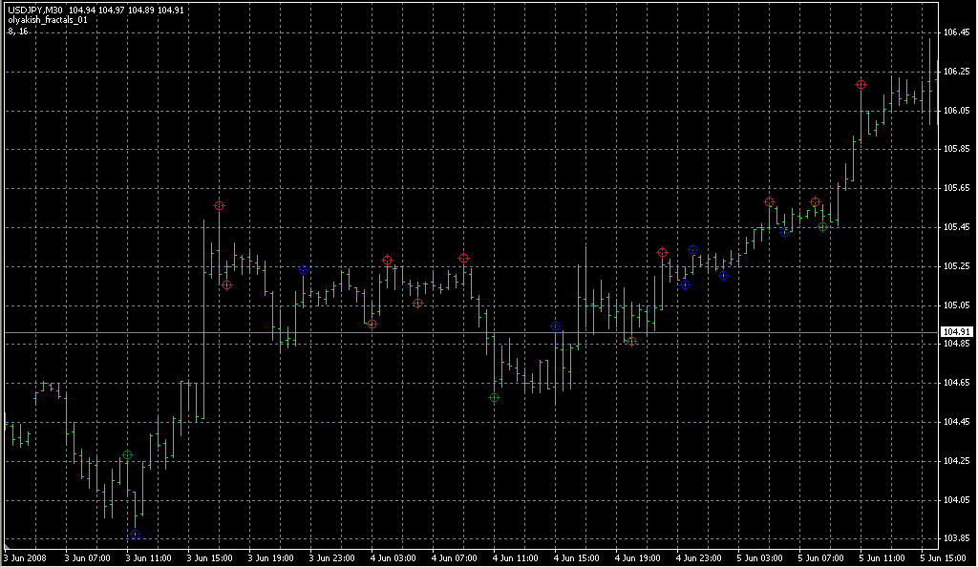Select the green fractal marker at 4 Jun 11:00 low
Image resolution: width=978 pixels, height=567 pixels.
(494, 397)
